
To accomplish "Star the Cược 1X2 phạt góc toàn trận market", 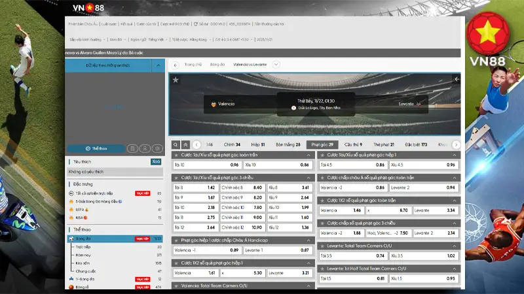I will (322, 201).
